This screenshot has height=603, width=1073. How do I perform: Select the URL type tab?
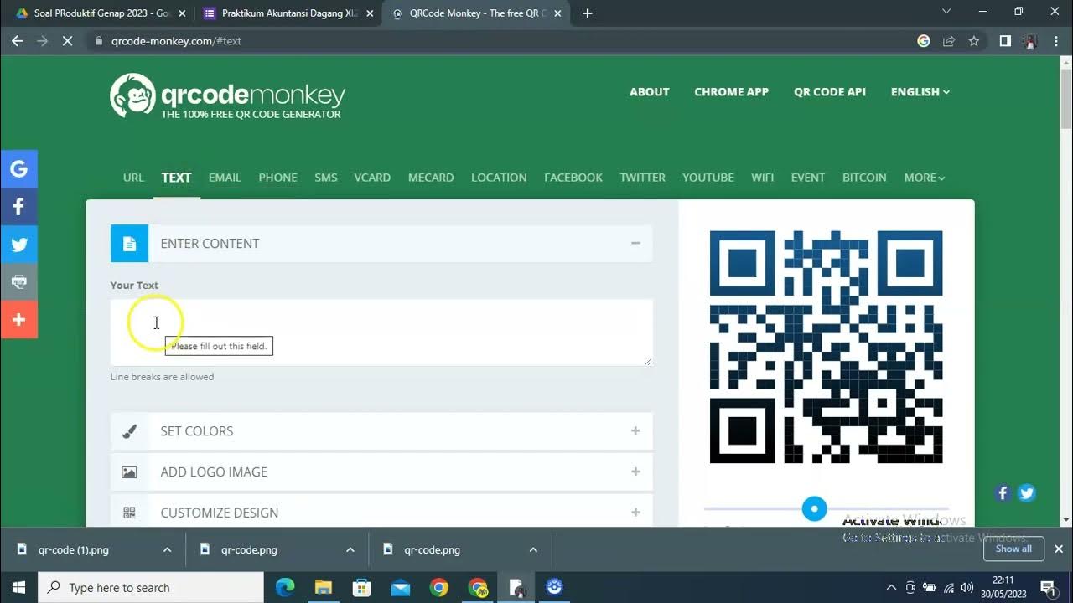pyautogui.click(x=133, y=178)
